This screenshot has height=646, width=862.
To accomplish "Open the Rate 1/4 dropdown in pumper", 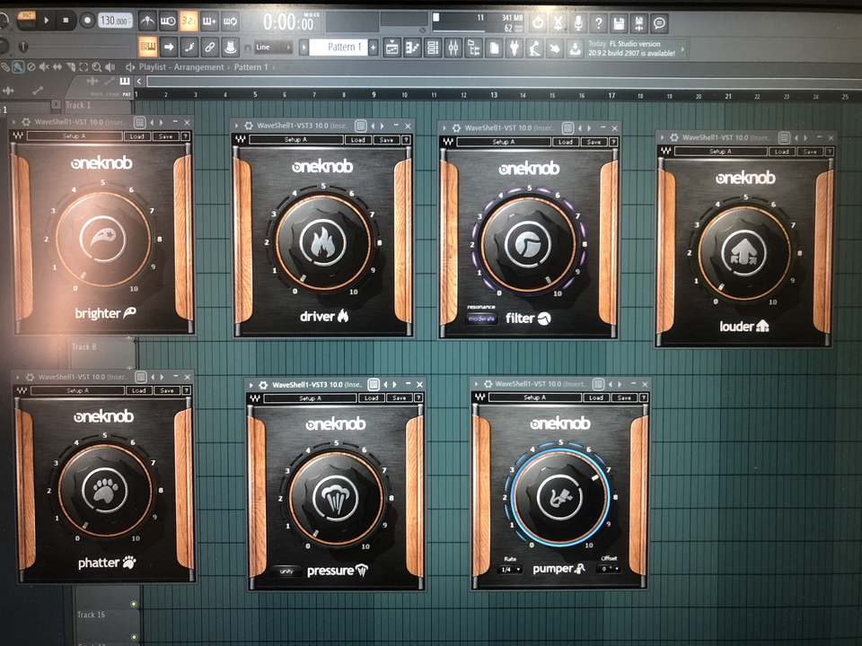I will pos(511,570).
